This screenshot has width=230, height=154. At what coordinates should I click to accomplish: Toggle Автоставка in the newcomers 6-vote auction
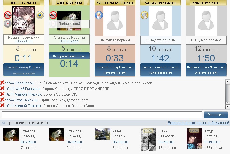tap(115, 73)
